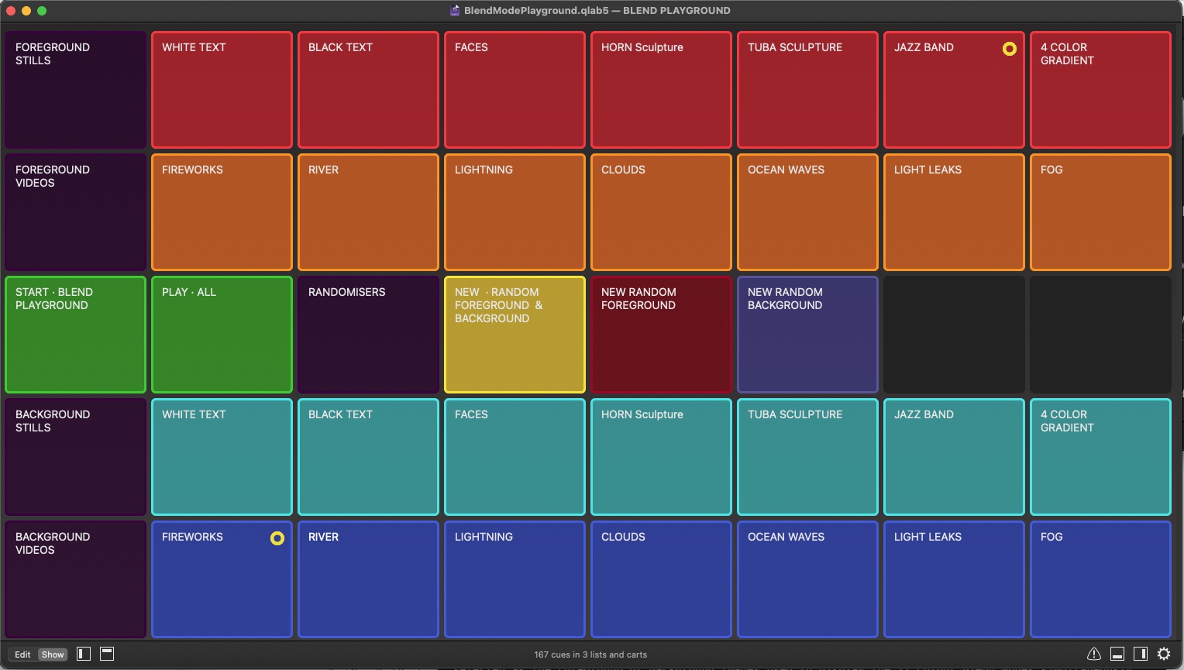Click the RANDOMISERS label cell

pyautogui.click(x=368, y=335)
